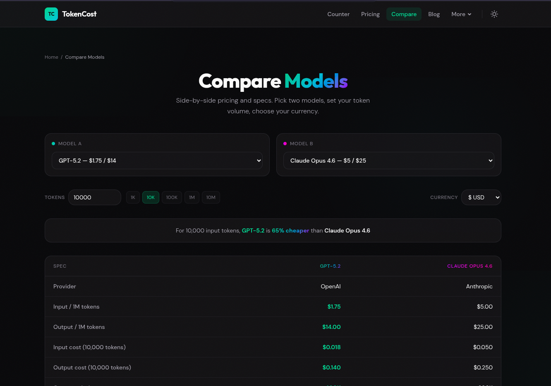Click the $1.75 input price cell
551x386 pixels.
point(334,307)
